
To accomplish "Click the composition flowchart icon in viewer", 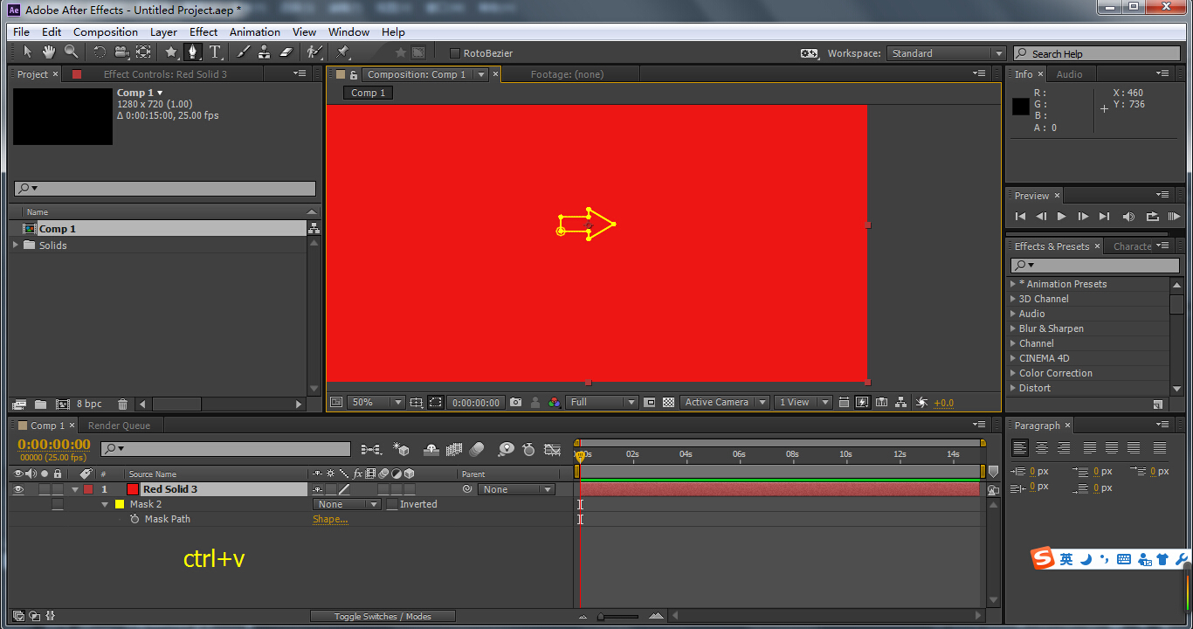I will [900, 403].
